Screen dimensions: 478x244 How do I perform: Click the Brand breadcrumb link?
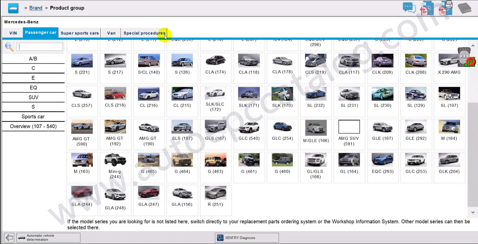pyautogui.click(x=36, y=8)
